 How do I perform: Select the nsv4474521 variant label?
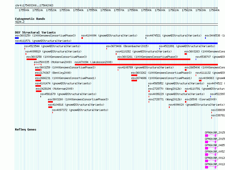173,35
